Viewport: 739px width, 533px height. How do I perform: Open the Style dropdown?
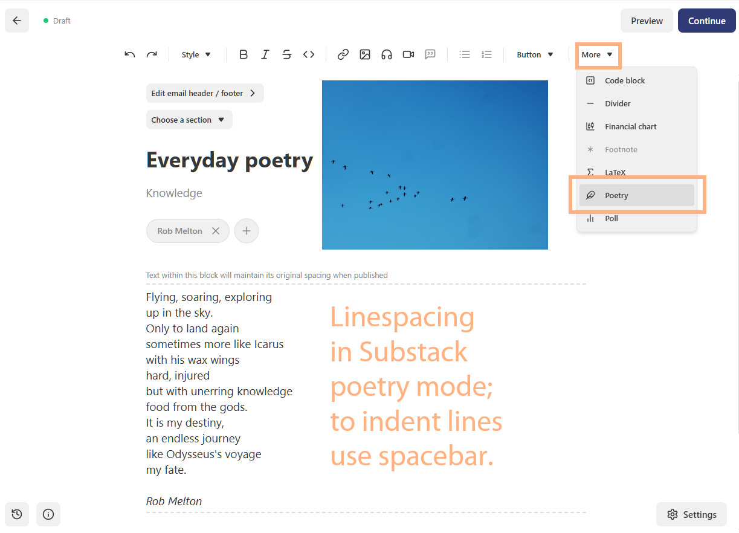[x=196, y=54]
